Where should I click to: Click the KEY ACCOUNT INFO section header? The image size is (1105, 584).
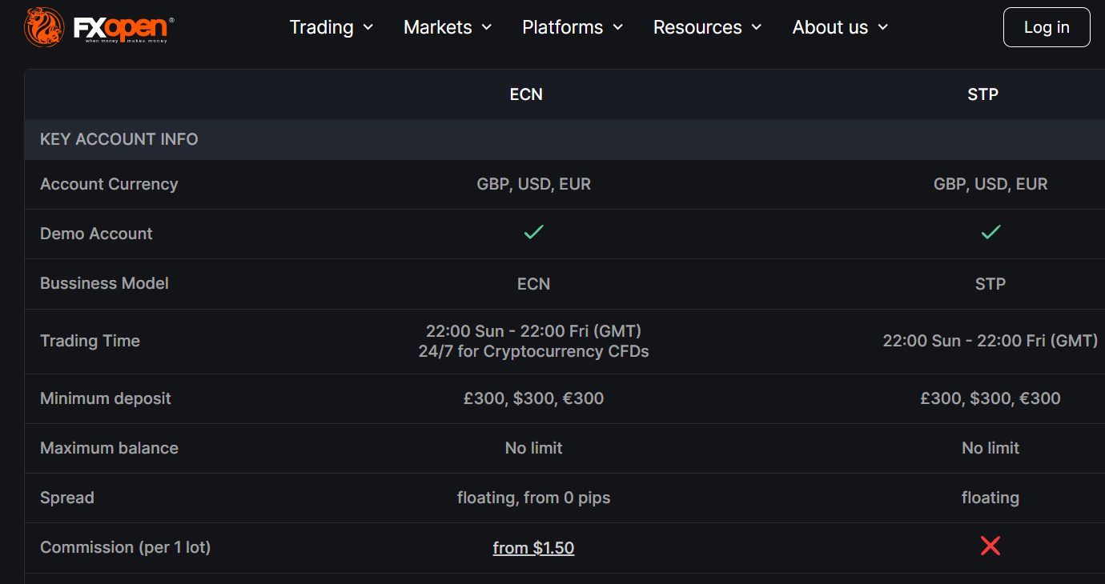(119, 139)
